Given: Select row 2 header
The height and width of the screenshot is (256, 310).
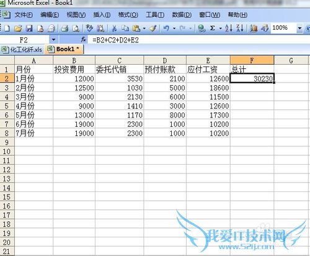Looking at the screenshot, I should coord(7,78).
